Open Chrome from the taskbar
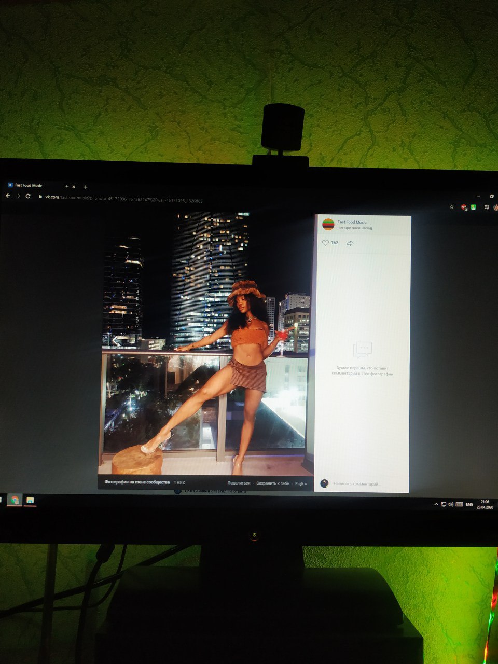Viewport: 498px width, 664px height. coord(15,500)
